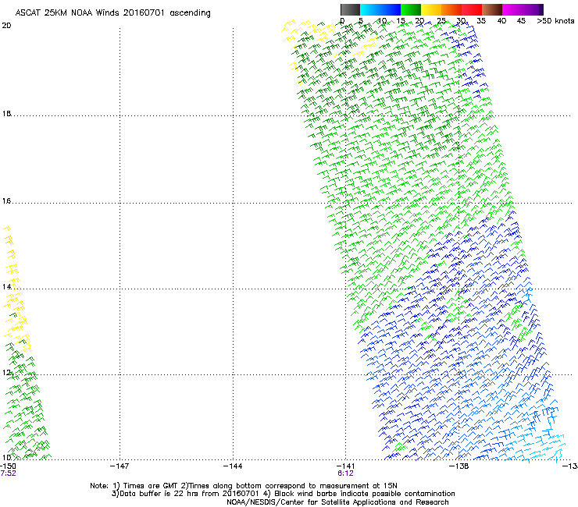Click the cyan 5-10 knots legend swatch

(370, 9)
